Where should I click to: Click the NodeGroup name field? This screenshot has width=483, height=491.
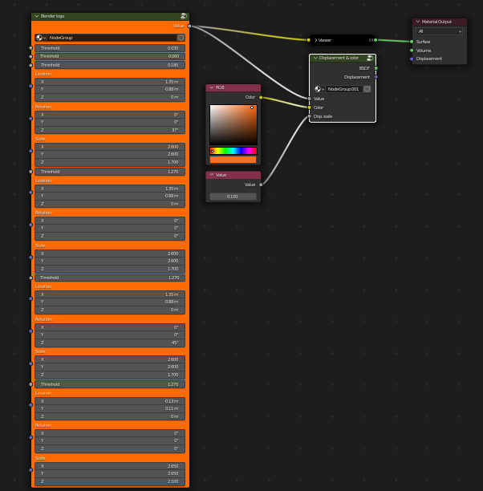[x=112, y=38]
